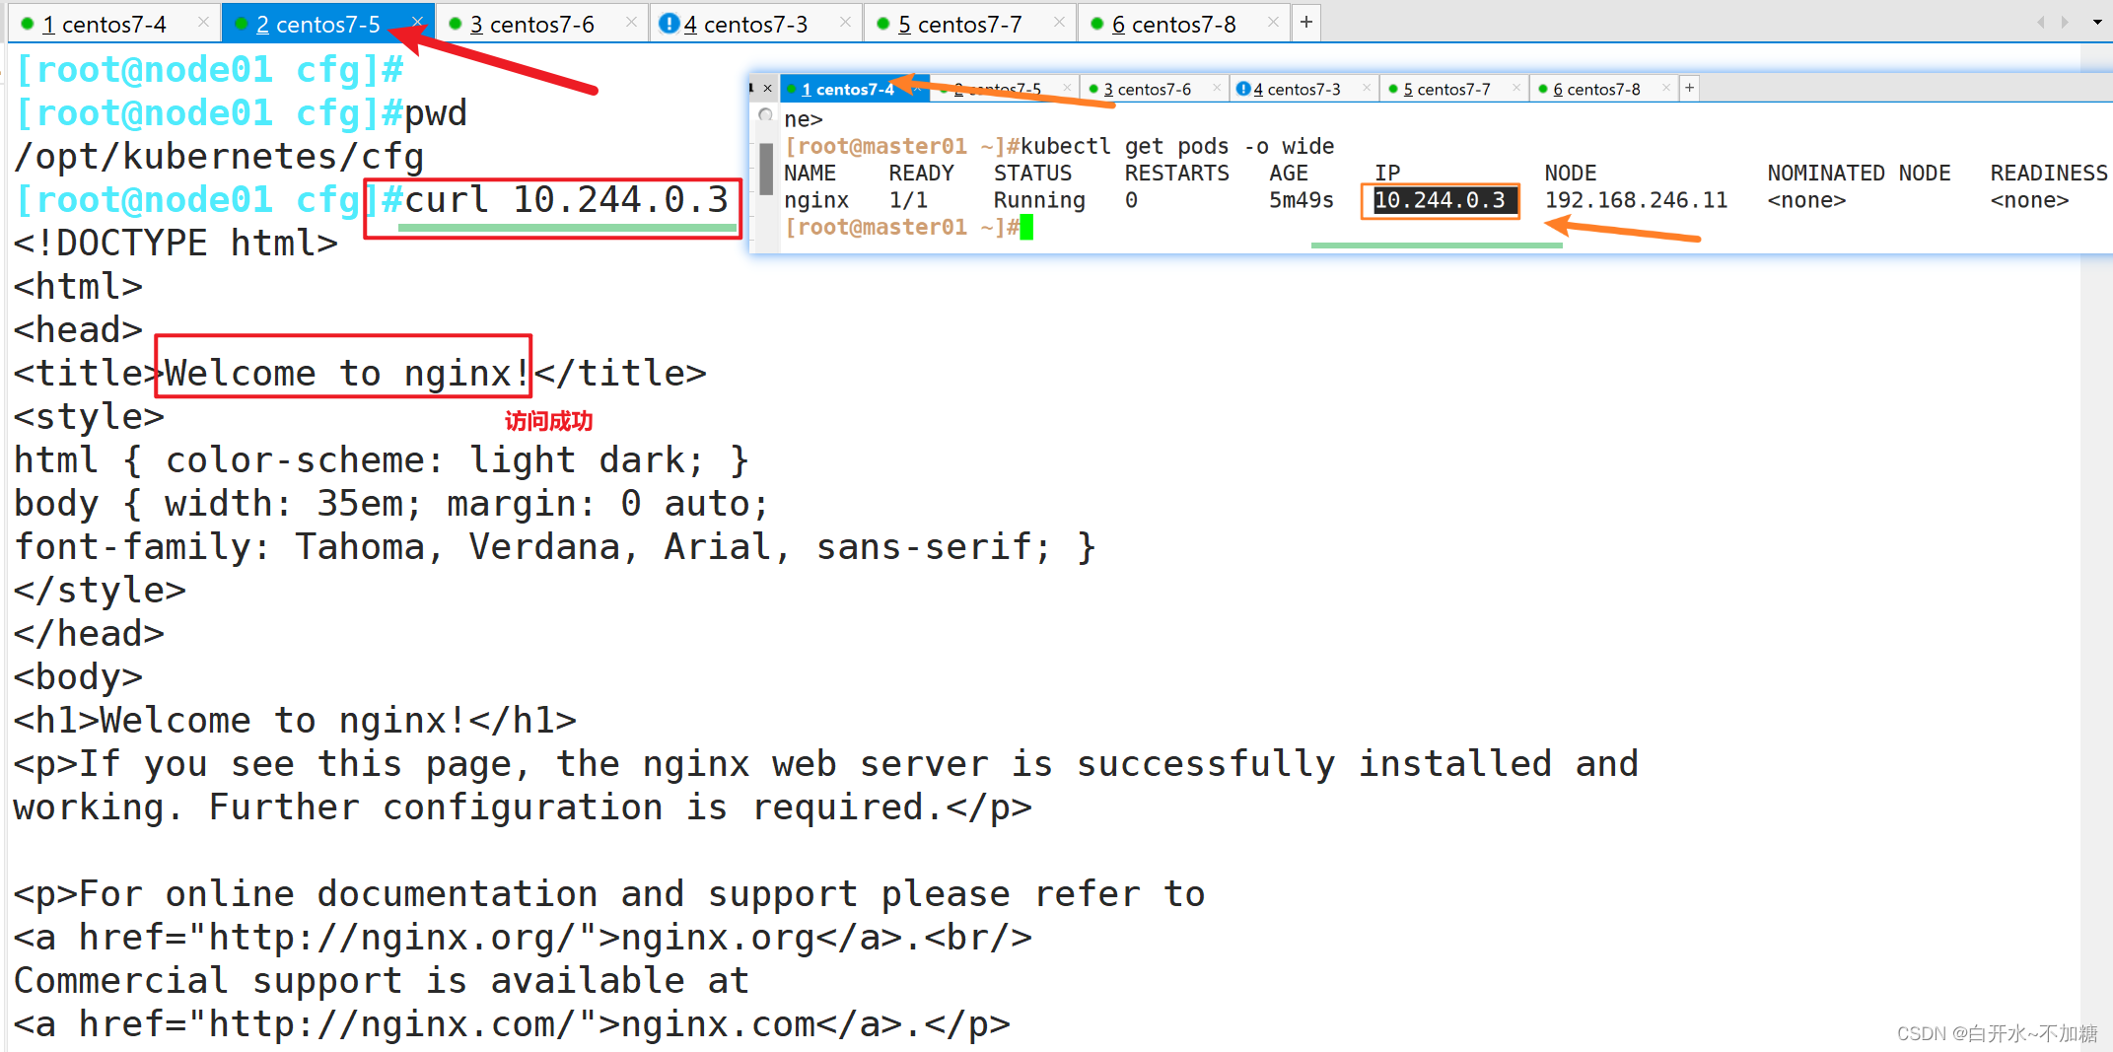The image size is (2113, 1052).
Task: Click the '5m49s' age value
Action: (1301, 200)
